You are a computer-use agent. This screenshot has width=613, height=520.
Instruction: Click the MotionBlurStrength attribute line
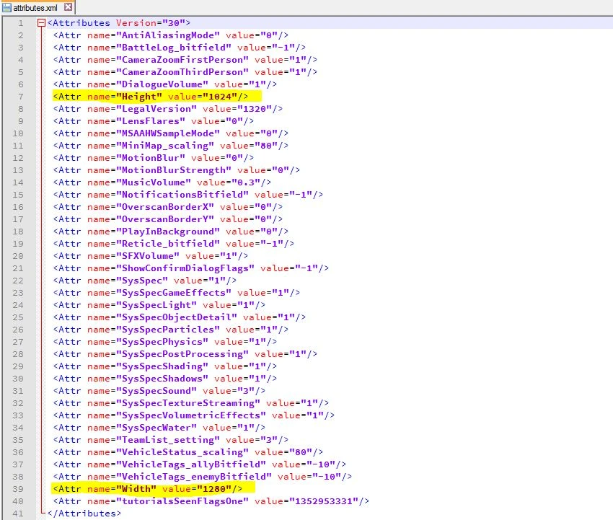177,170
